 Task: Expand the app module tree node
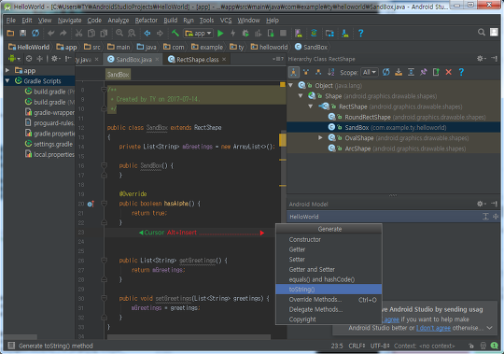pyautogui.click(x=7, y=70)
